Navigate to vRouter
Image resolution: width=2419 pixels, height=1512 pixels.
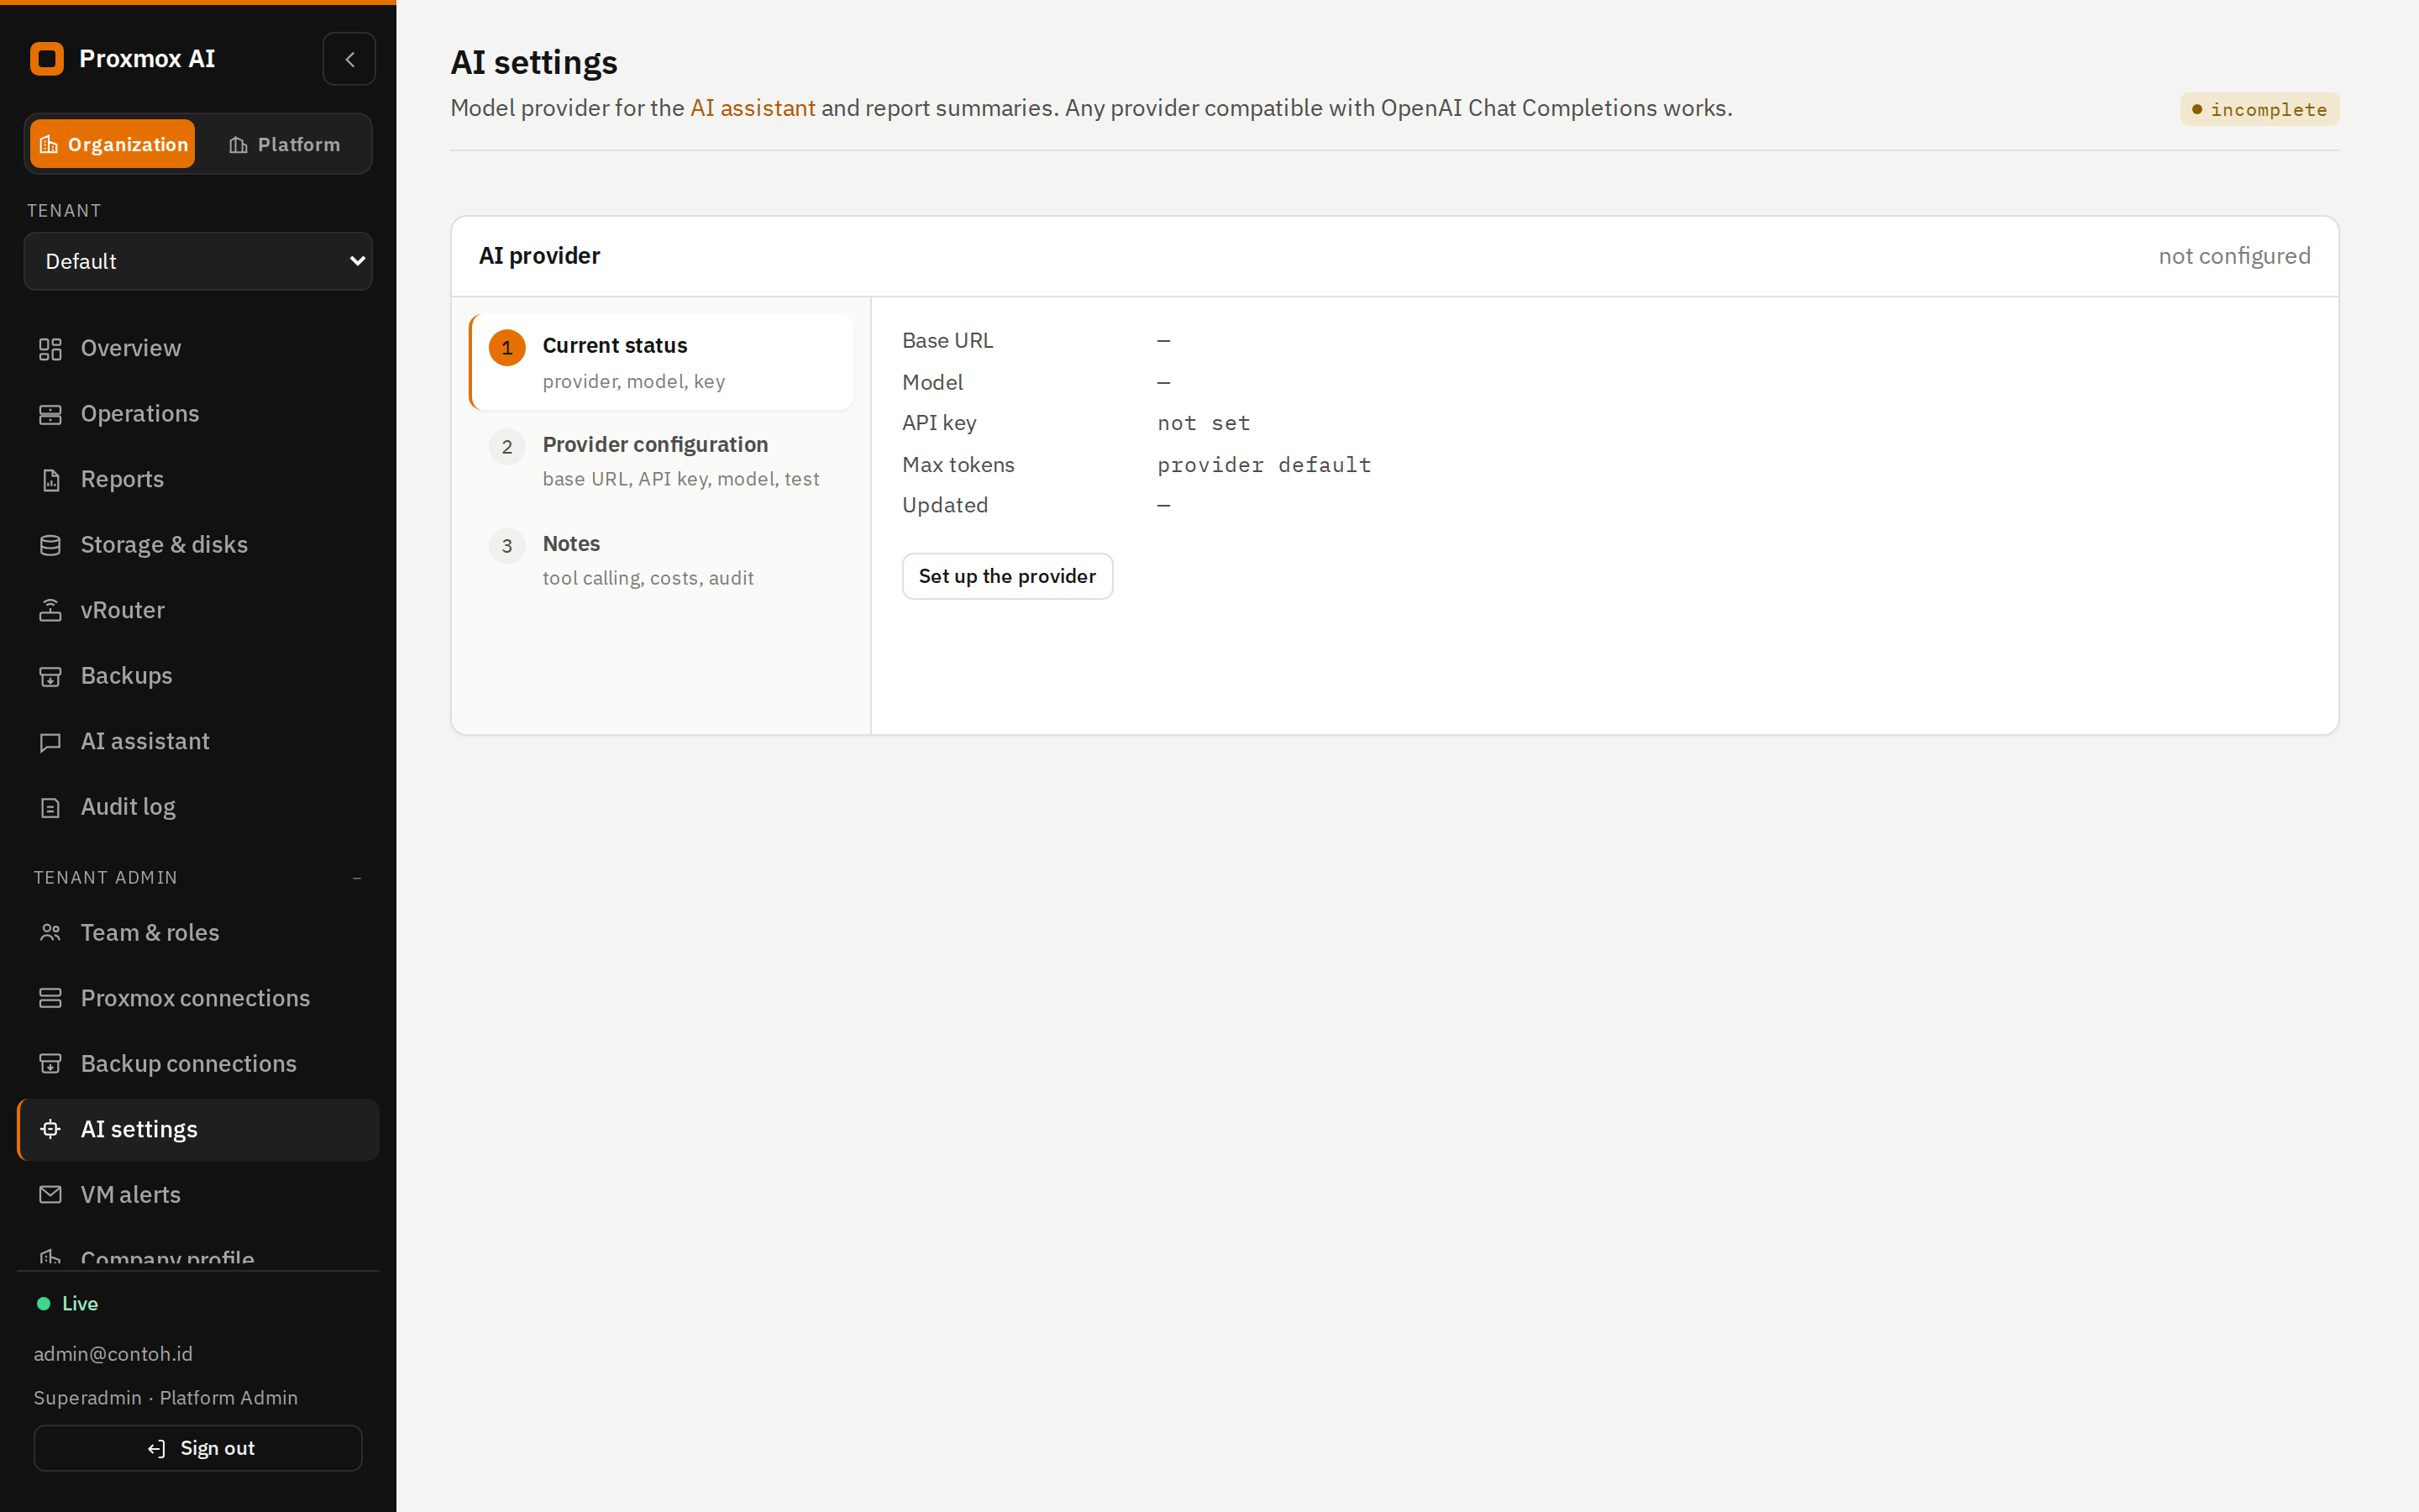(198, 611)
